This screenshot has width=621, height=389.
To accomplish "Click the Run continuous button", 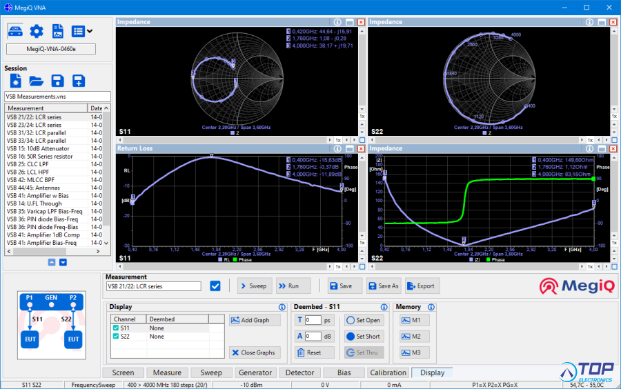I will [x=293, y=286].
